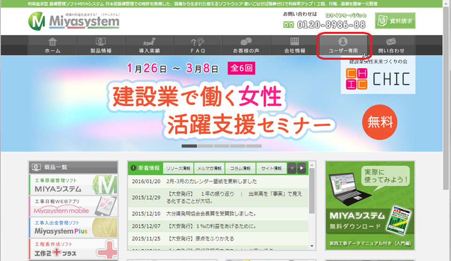Click the page vertical scrollbar thumb

tap(446, 98)
